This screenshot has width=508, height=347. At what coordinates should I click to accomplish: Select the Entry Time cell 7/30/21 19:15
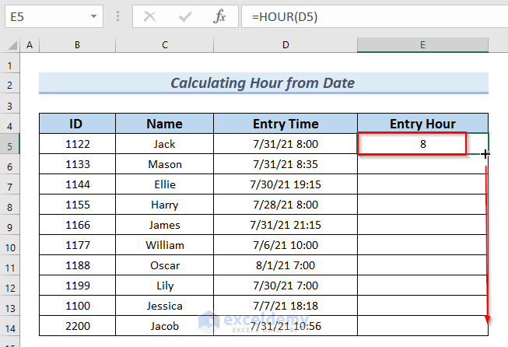[286, 184]
